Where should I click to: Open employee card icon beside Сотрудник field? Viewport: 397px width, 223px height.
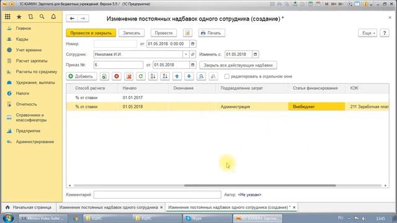click(192, 55)
